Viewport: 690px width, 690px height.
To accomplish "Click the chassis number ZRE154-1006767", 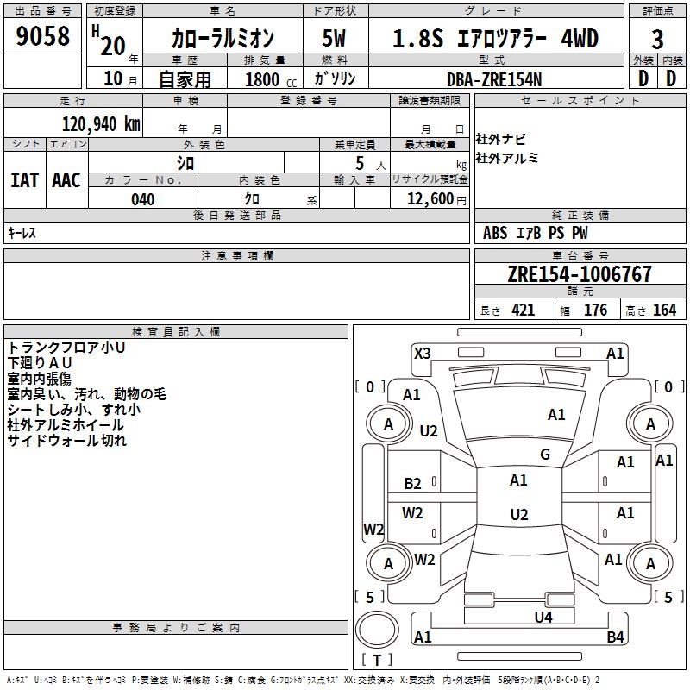I will (x=580, y=275).
